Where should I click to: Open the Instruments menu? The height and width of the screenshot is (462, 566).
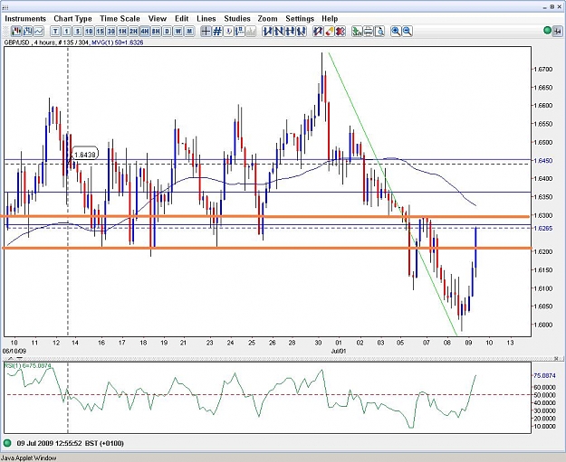[x=25, y=18]
